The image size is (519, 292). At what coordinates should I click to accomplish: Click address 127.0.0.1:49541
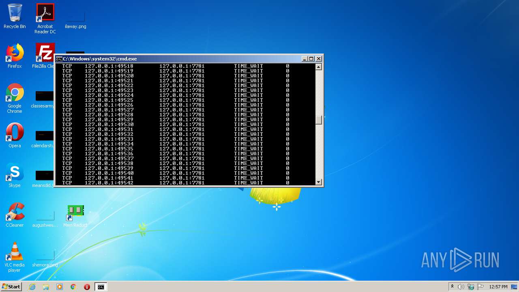click(x=109, y=178)
